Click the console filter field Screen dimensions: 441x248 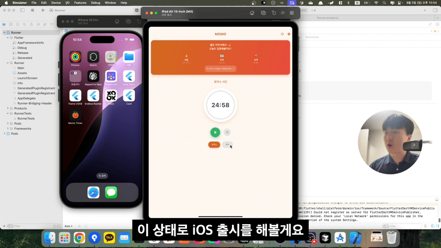(402, 226)
